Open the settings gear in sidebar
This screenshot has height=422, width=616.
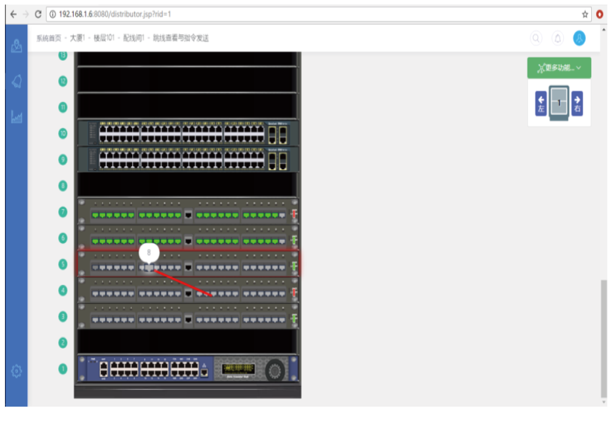[x=17, y=371]
